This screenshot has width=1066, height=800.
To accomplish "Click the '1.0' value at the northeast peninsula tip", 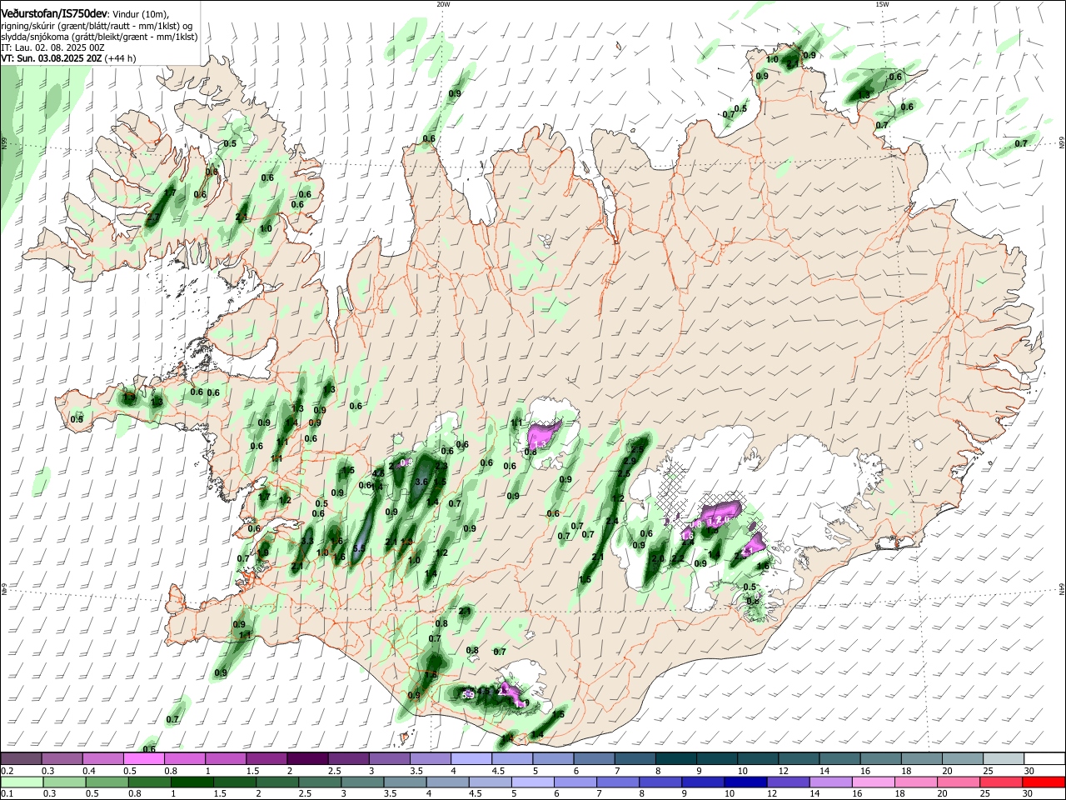I will [x=772, y=59].
